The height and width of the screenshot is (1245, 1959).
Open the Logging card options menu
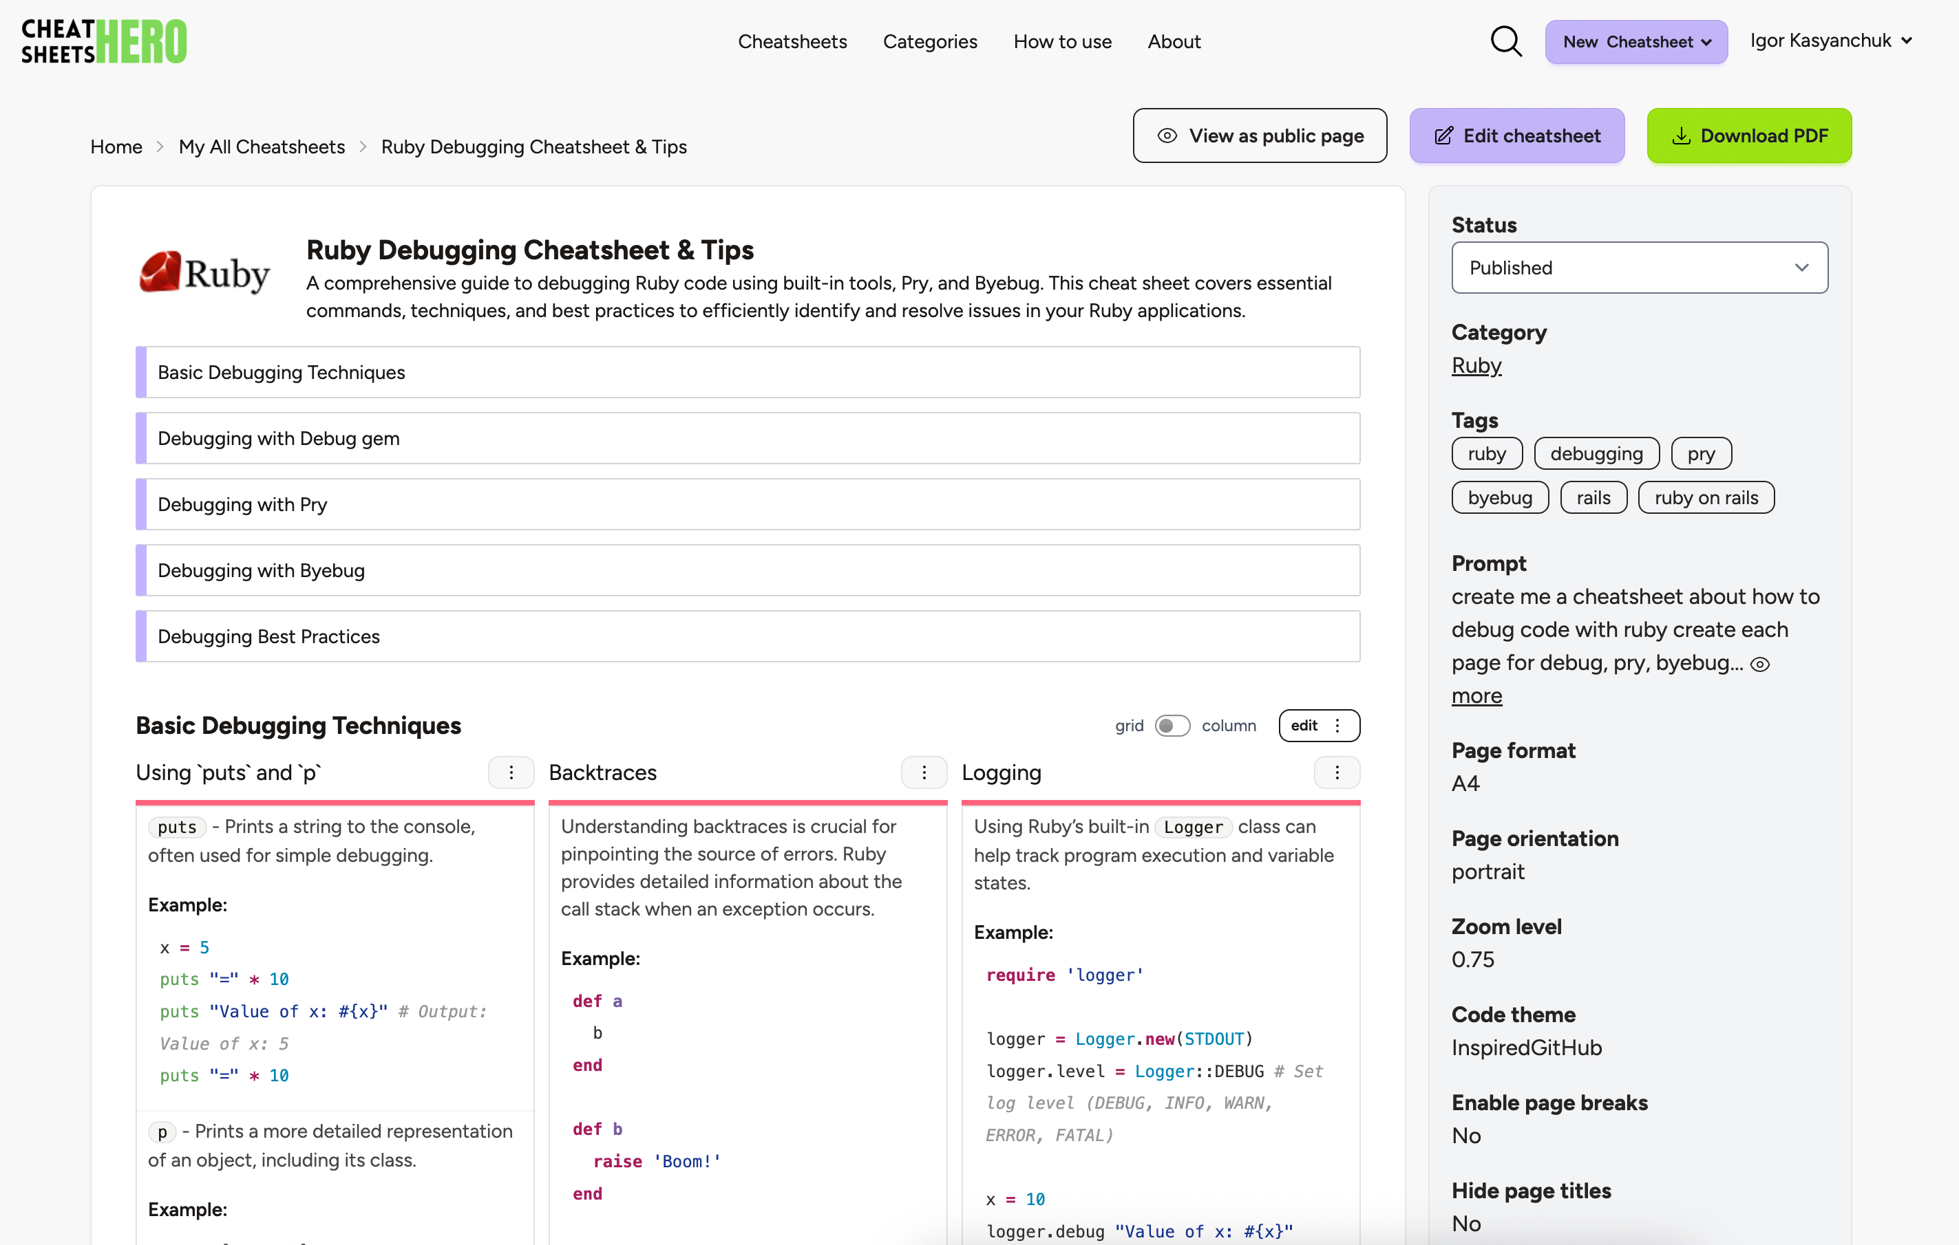(1337, 772)
